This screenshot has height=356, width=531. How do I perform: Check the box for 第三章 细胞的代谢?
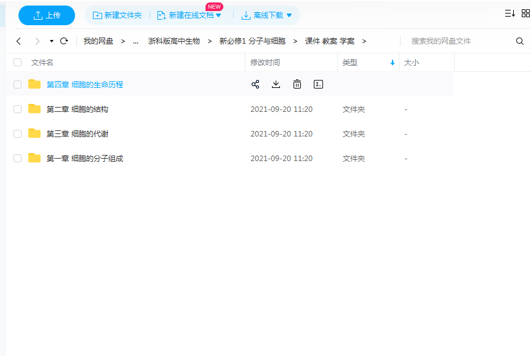[18, 134]
